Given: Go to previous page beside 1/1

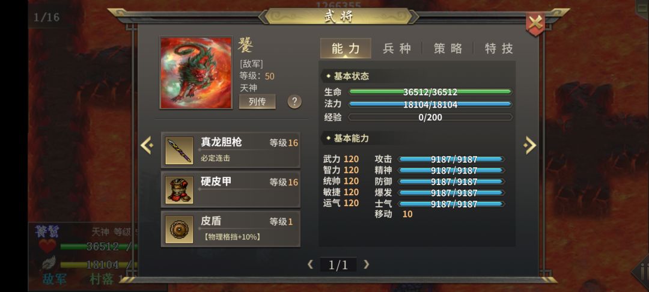Looking at the screenshot, I should 311,265.
